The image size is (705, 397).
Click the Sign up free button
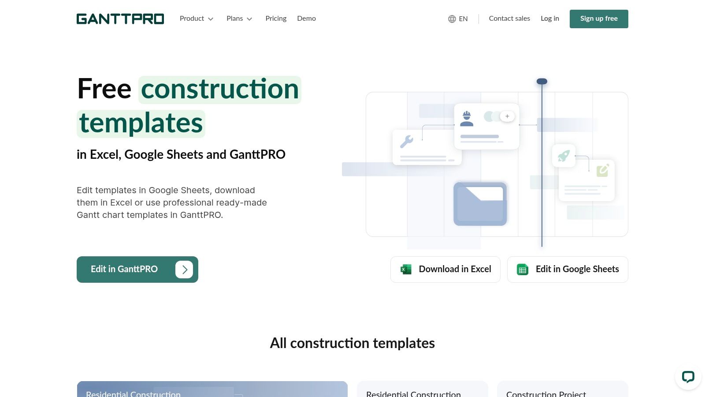click(599, 19)
